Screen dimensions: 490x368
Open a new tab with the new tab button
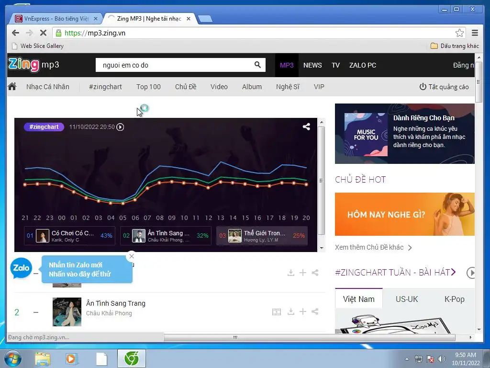pyautogui.click(x=205, y=19)
